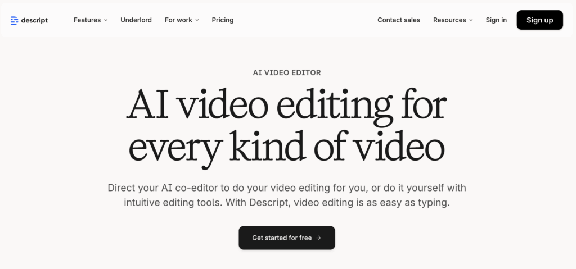The height and width of the screenshot is (269, 576).
Task: Open the For work menu
Action: pyautogui.click(x=178, y=20)
